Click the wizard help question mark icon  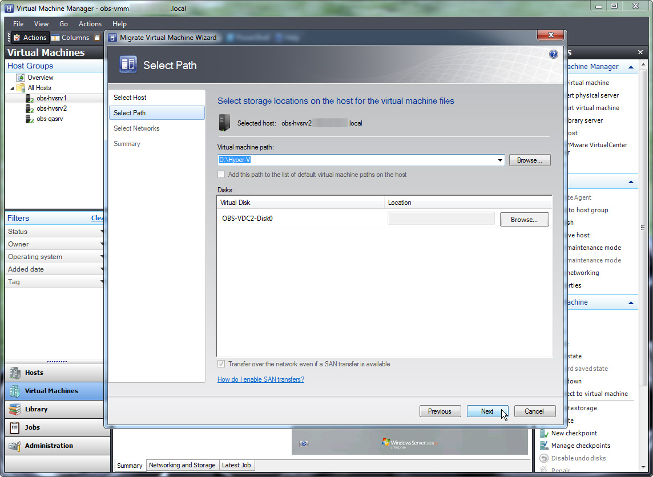[x=553, y=54]
